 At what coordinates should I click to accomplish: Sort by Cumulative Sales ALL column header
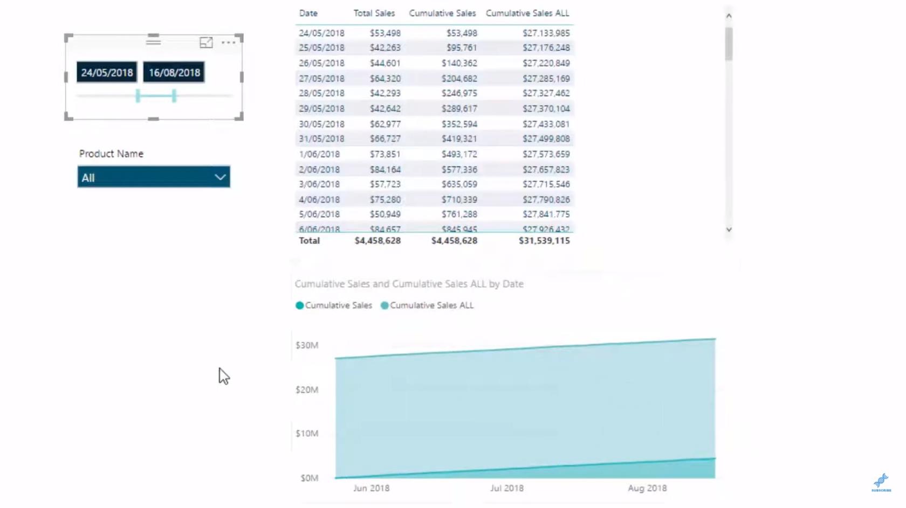coord(527,13)
